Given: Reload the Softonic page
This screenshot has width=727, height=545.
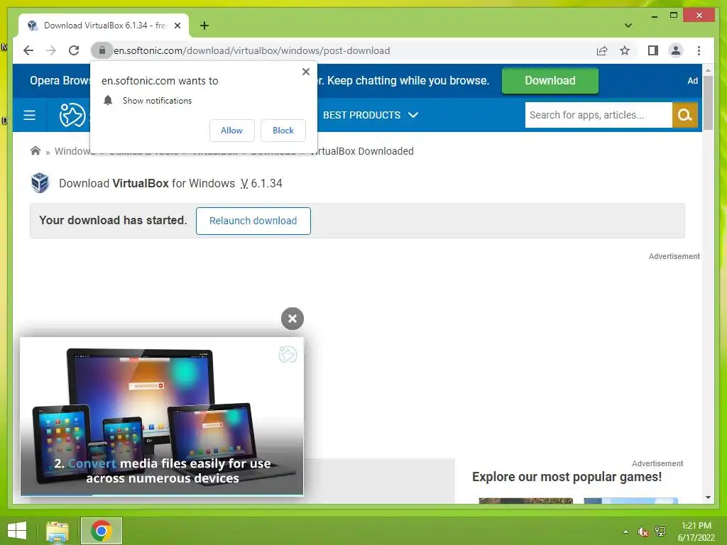Looking at the screenshot, I should click(74, 50).
